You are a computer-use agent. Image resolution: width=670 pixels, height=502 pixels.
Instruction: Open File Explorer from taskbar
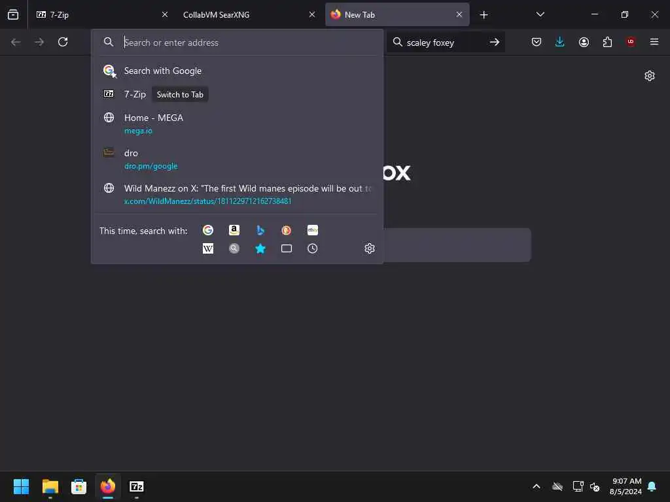(50, 486)
